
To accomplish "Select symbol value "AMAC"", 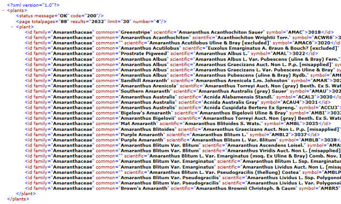I will pos(295,32).
